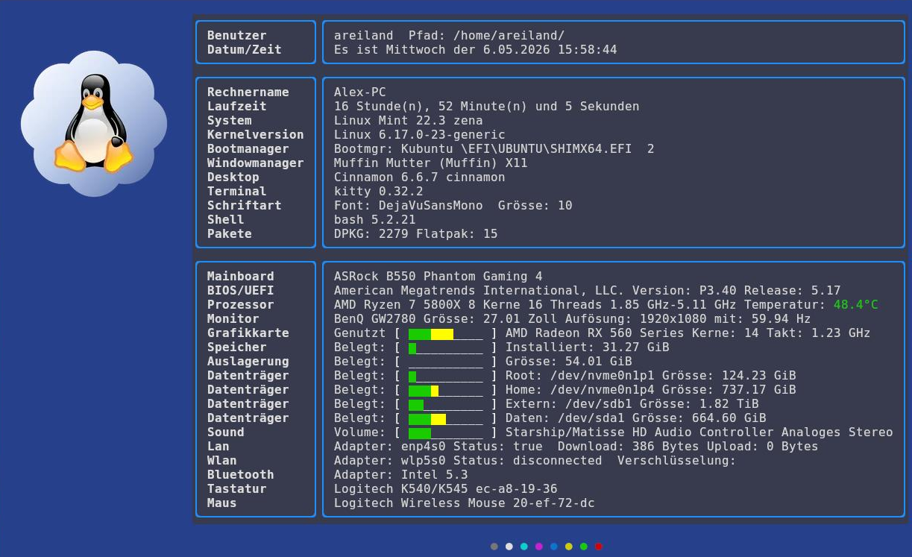Viewport: 912px width, 557px height.
Task: Select the red color dot
Action: coord(599,547)
